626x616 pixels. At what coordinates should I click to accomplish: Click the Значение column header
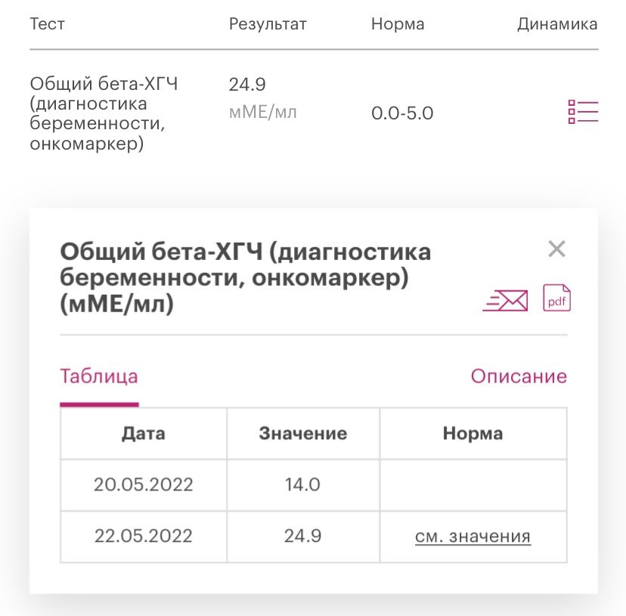[302, 433]
